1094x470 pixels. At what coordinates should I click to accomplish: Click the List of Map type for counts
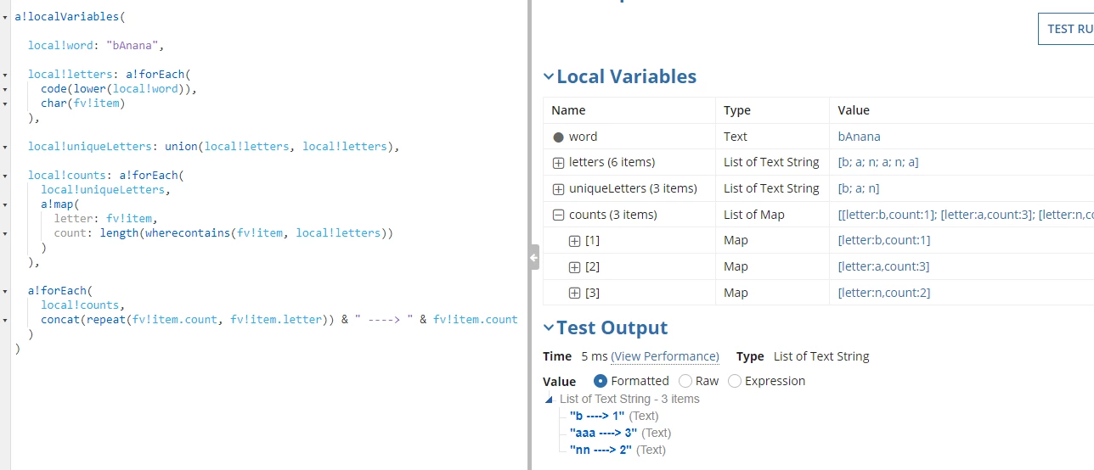(754, 215)
